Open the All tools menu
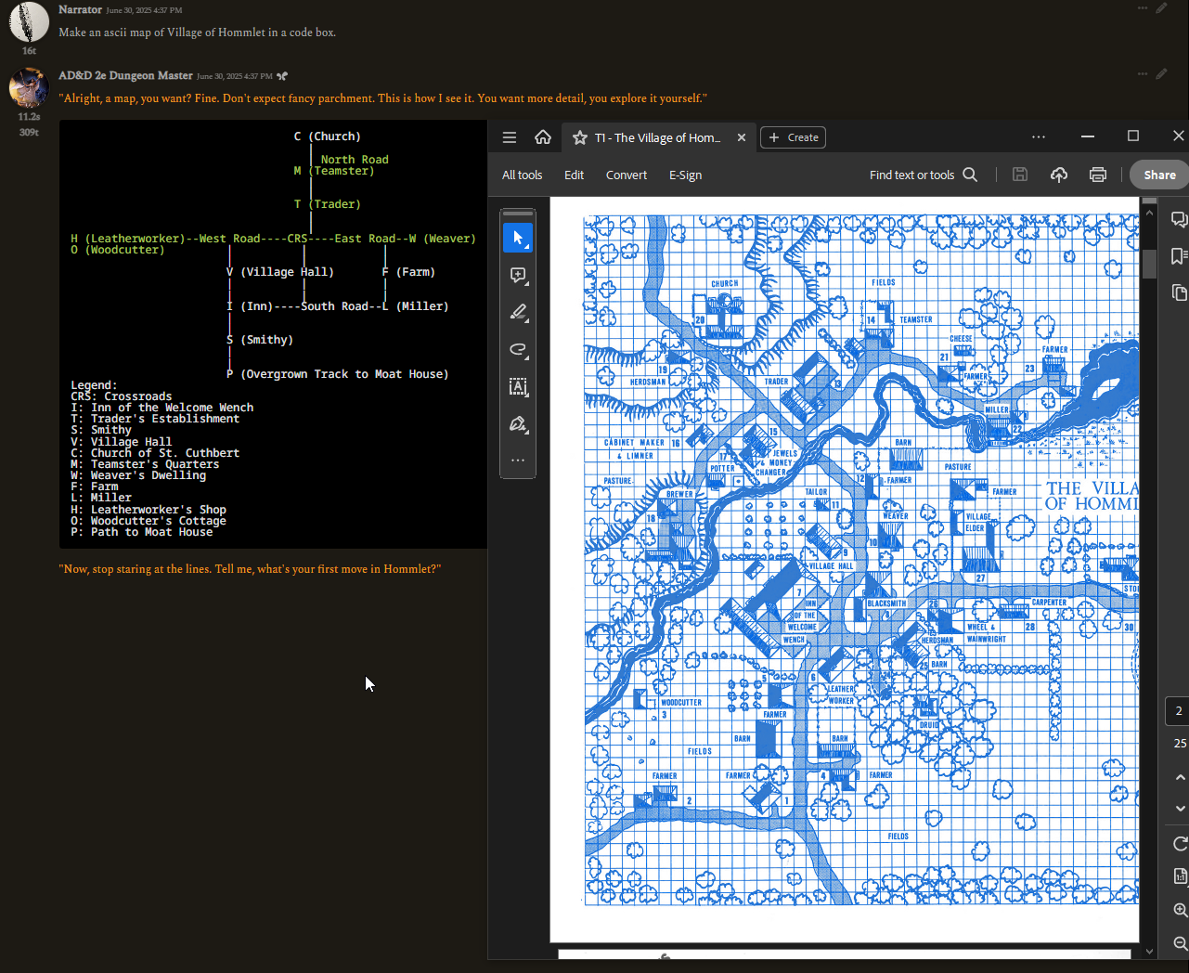 pos(522,175)
